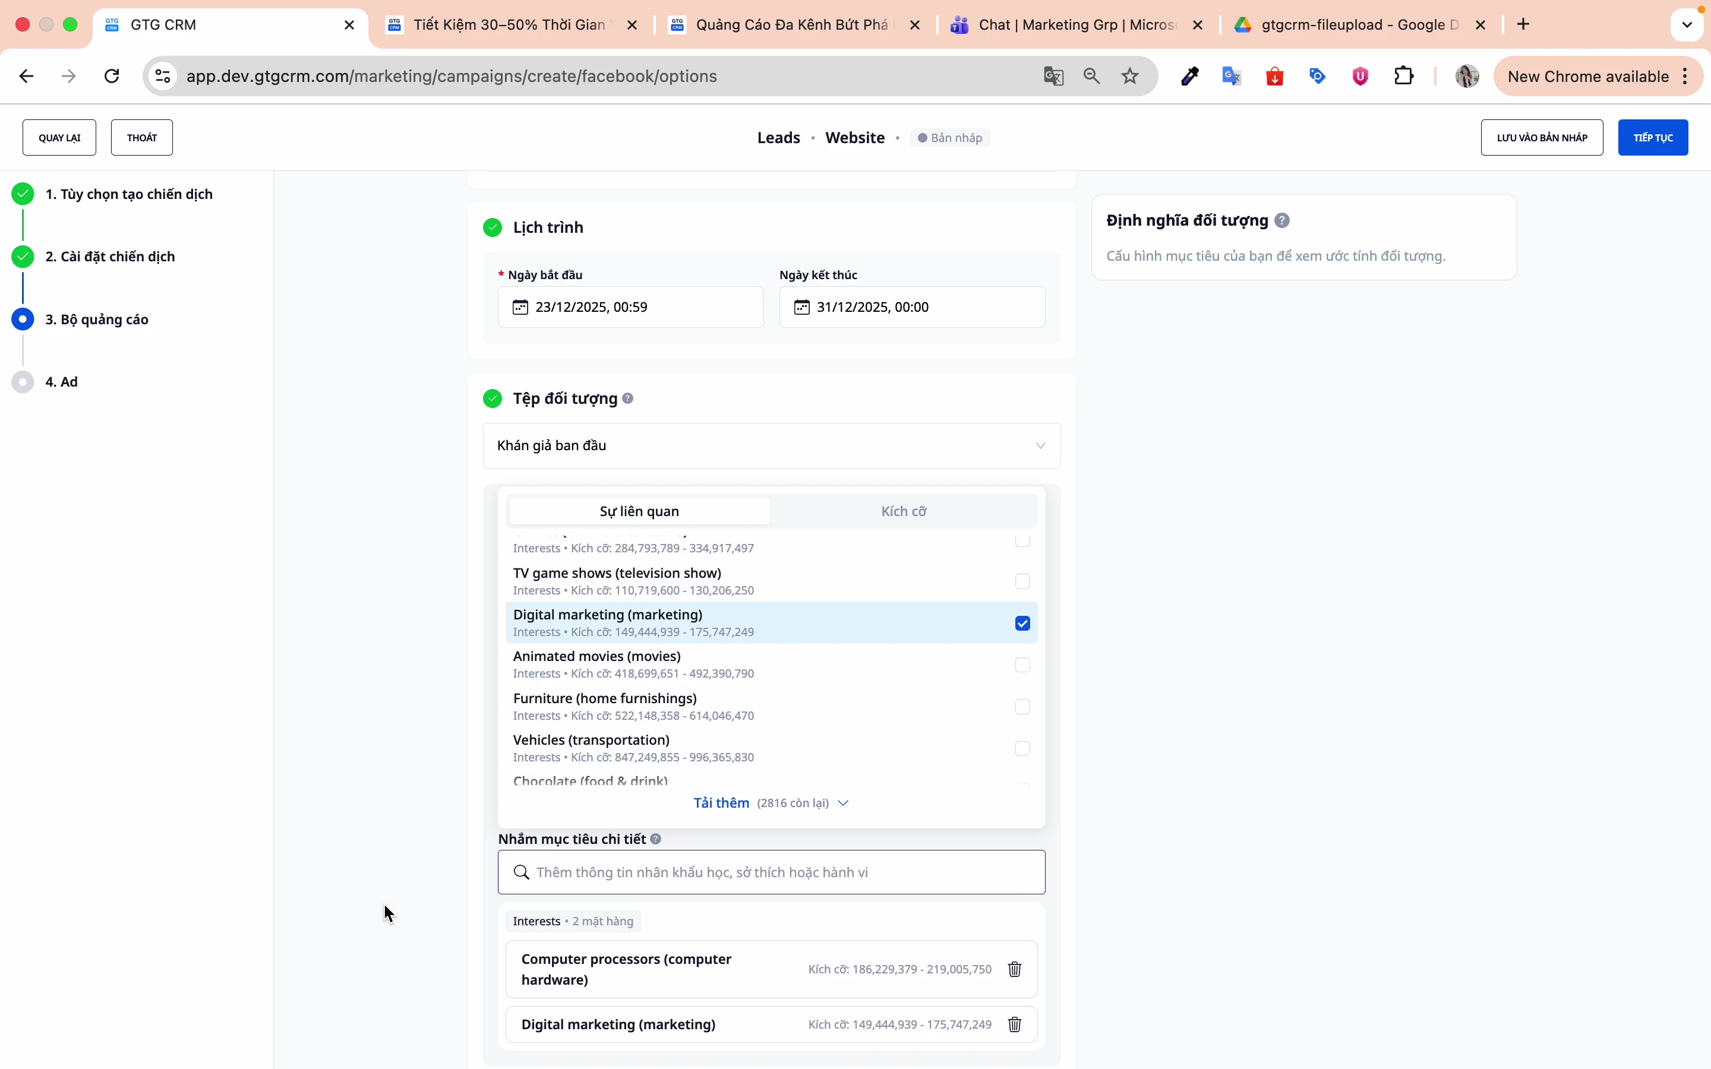This screenshot has height=1069, width=1711.
Task: Click help icon next to Nhắm mục tiêu chi tiết
Action: tap(655, 839)
